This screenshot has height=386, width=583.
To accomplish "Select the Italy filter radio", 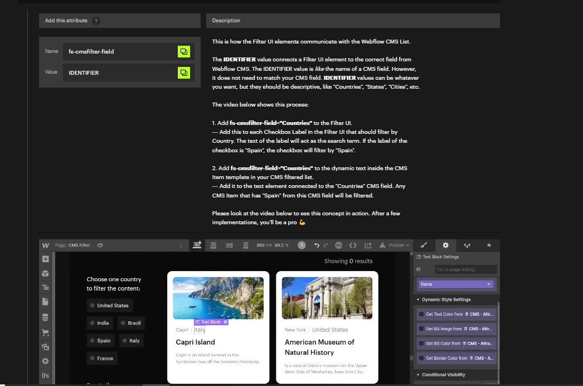I will pyautogui.click(x=124, y=340).
